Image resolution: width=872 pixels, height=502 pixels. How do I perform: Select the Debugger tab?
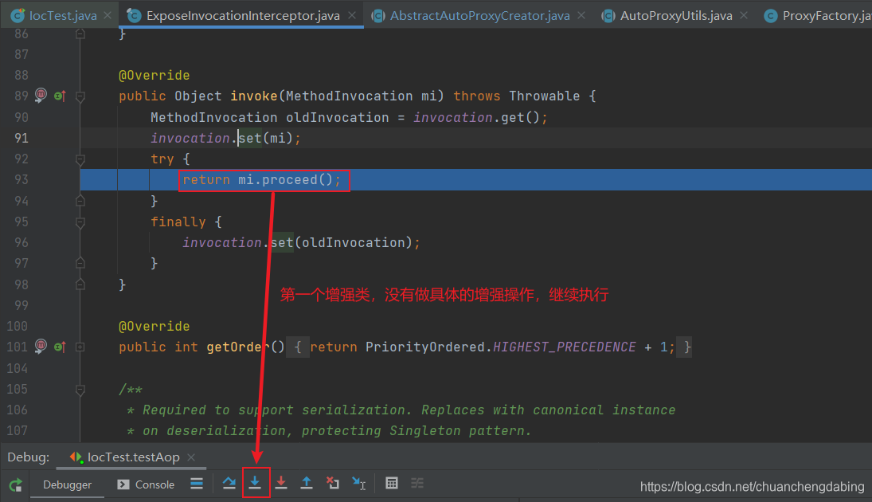[67, 484]
